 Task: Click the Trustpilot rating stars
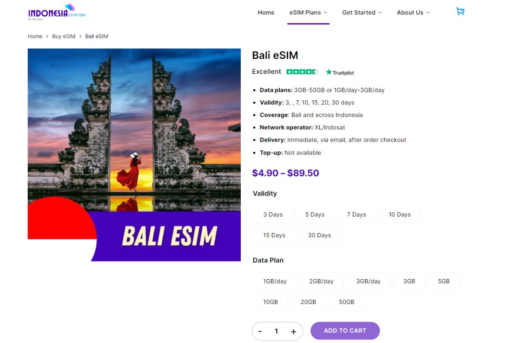point(303,72)
